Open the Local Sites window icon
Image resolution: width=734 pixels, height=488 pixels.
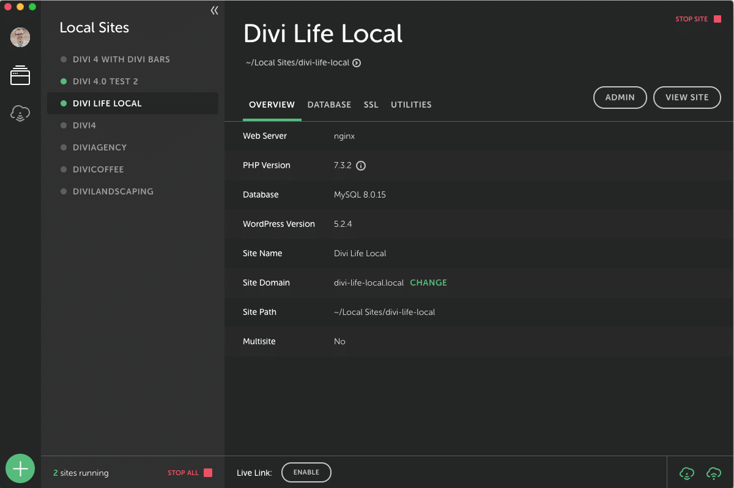pos(20,75)
